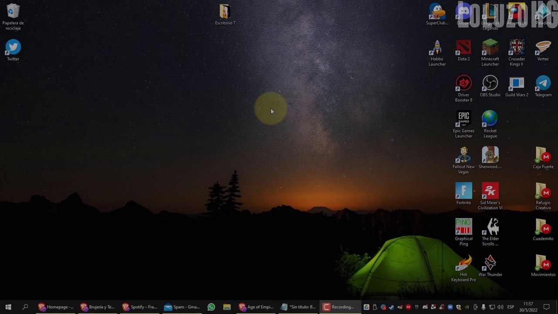Select the Minecraft Launcher desktop shortcut

[x=490, y=53]
